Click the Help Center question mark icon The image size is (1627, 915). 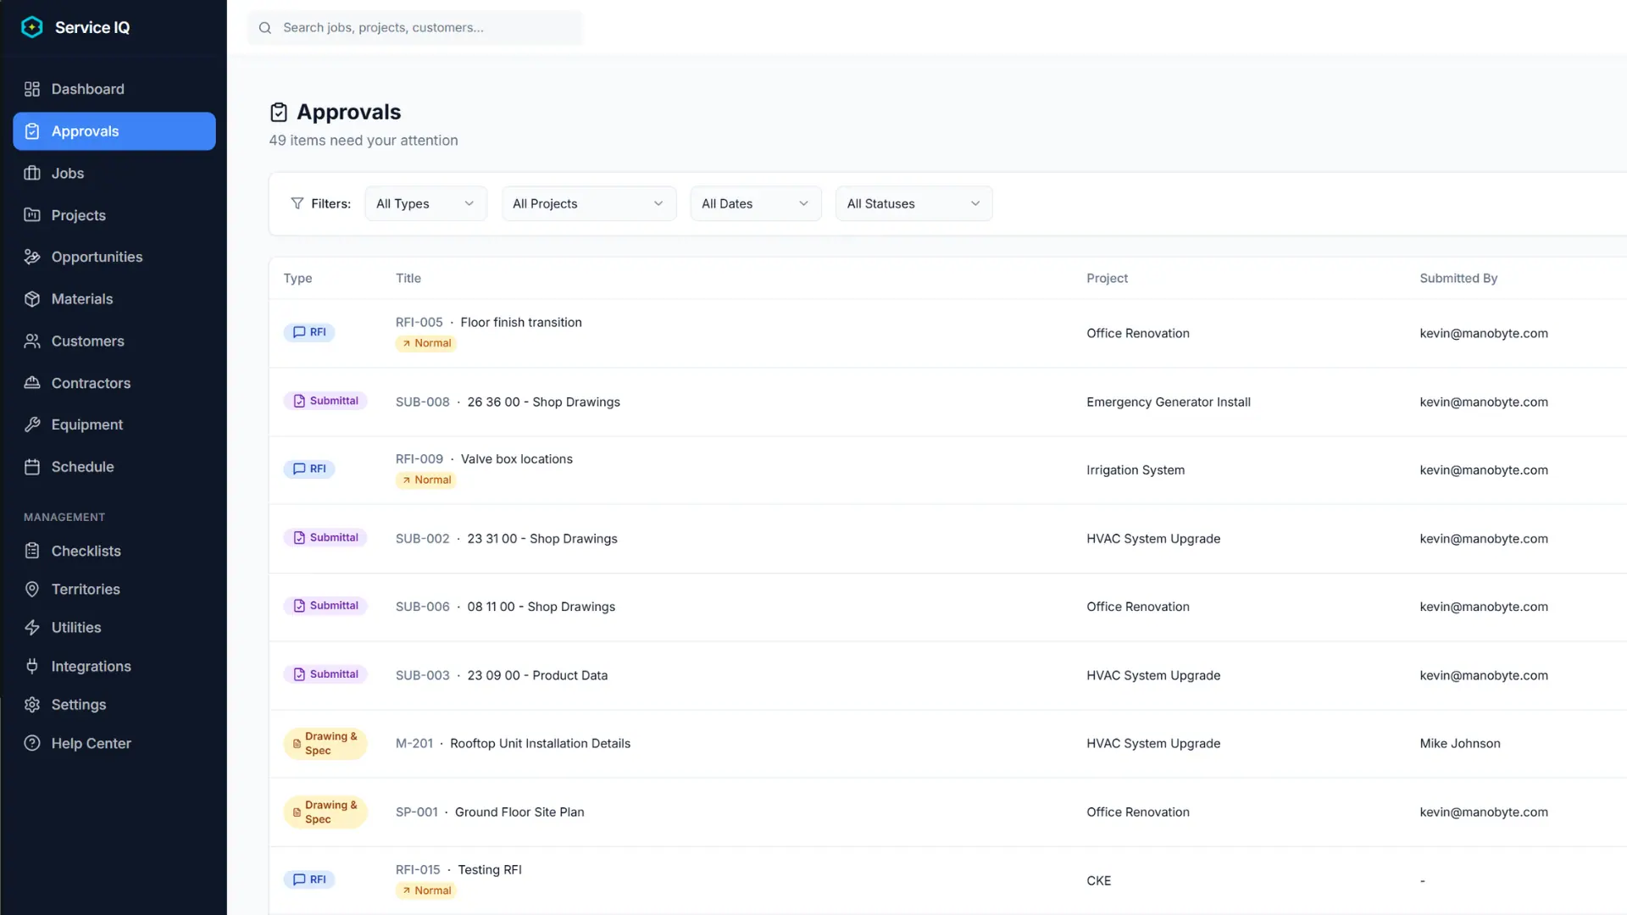point(32,743)
